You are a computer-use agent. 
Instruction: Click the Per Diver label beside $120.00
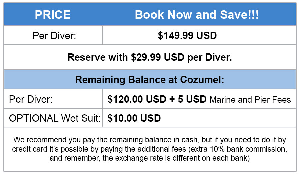pos(31,99)
